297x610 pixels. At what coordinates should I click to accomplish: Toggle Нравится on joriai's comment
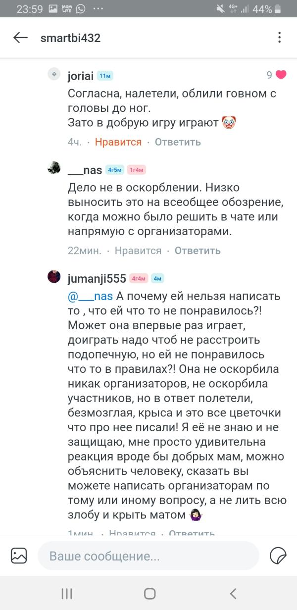118,142
